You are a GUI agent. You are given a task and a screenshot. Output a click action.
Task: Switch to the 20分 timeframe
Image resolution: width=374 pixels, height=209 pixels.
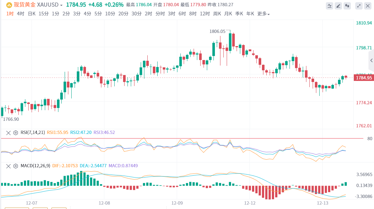click(123, 14)
